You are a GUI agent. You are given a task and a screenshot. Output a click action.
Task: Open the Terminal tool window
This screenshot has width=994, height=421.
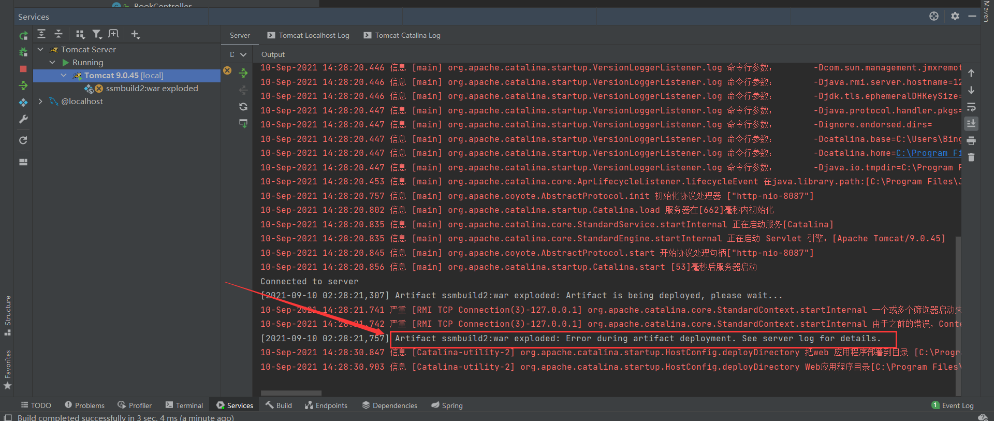(x=184, y=405)
